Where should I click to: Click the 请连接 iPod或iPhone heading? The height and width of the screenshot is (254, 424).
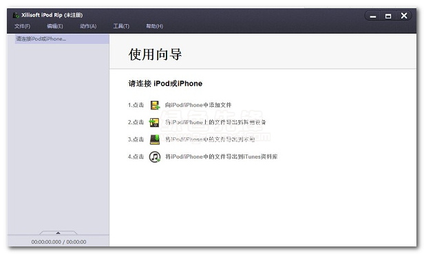[165, 84]
